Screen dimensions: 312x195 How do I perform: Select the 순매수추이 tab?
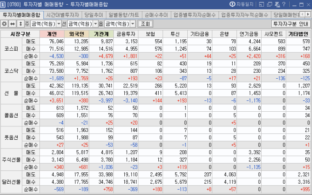click(156, 15)
